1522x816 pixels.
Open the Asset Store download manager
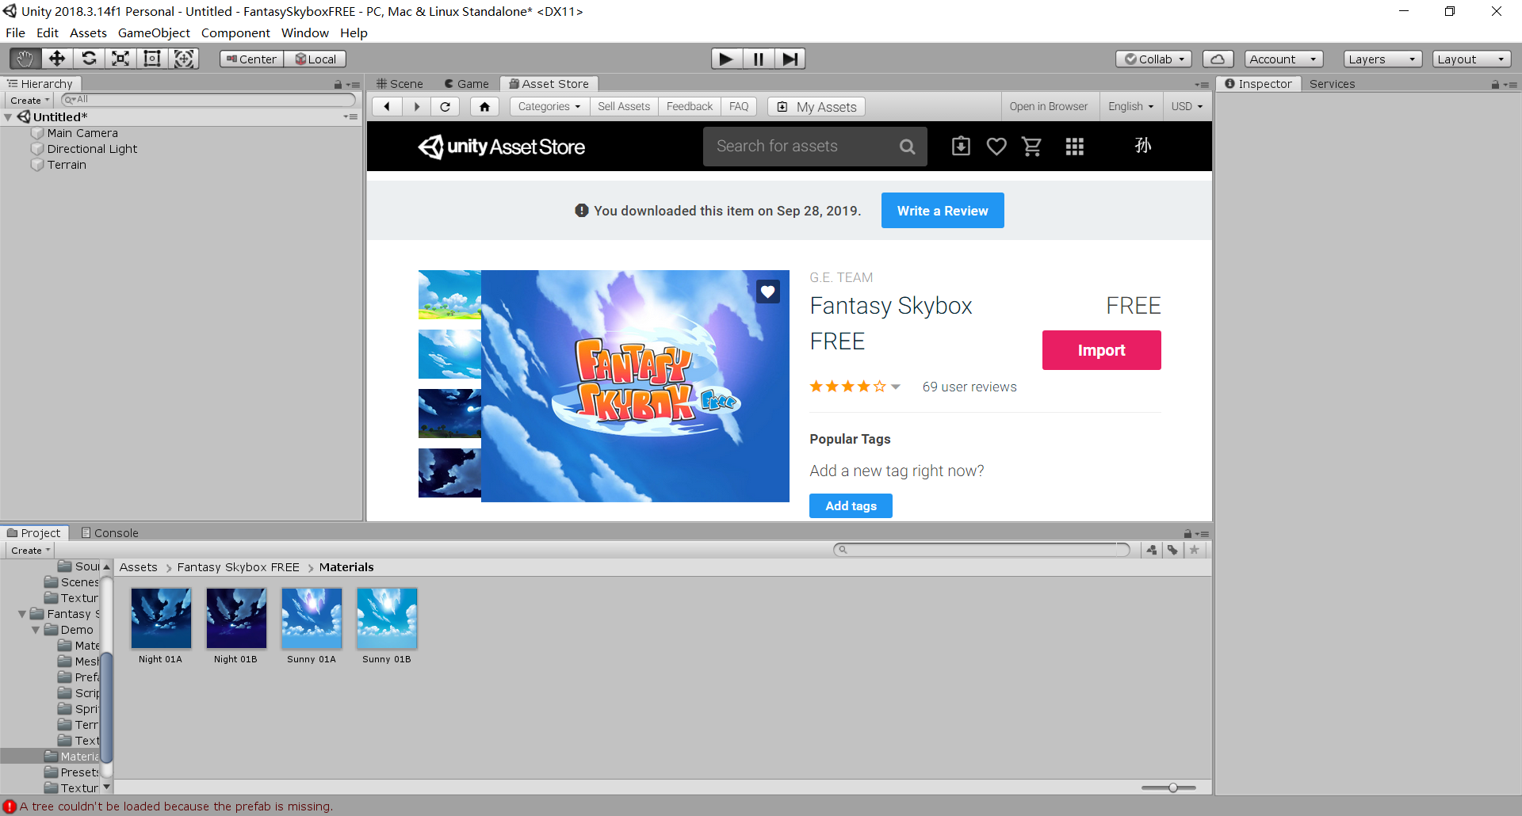[960, 146]
